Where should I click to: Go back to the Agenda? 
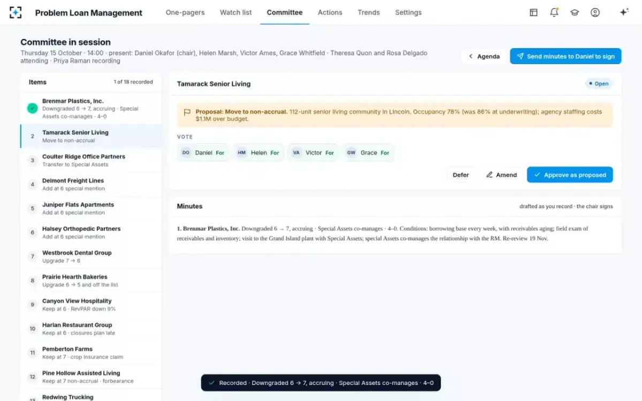(x=484, y=56)
